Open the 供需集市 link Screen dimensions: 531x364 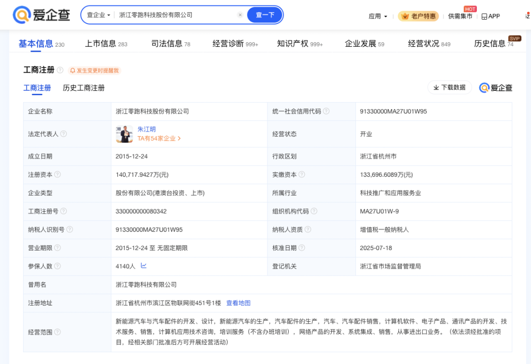[460, 16]
